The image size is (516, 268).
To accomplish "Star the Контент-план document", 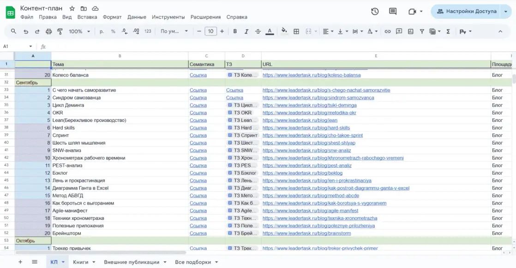I will (x=72, y=9).
